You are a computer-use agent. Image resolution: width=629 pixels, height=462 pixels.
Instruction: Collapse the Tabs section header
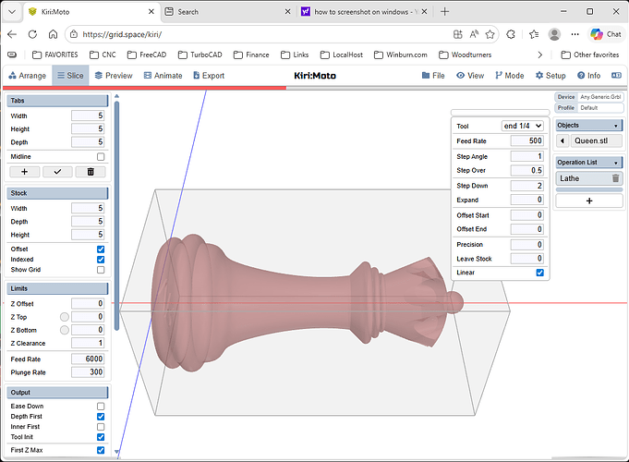point(57,101)
